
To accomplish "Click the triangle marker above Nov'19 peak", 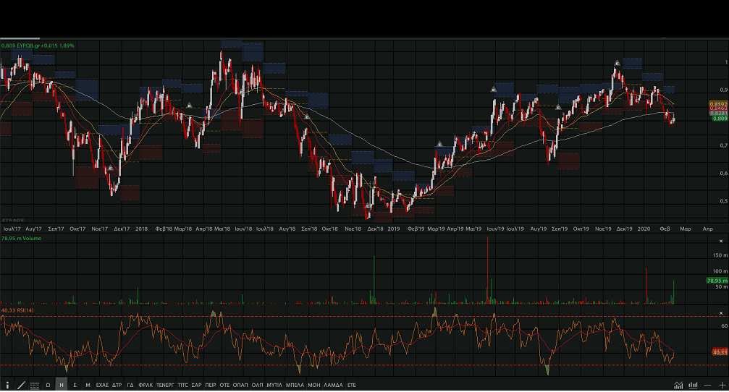I will tap(616, 63).
